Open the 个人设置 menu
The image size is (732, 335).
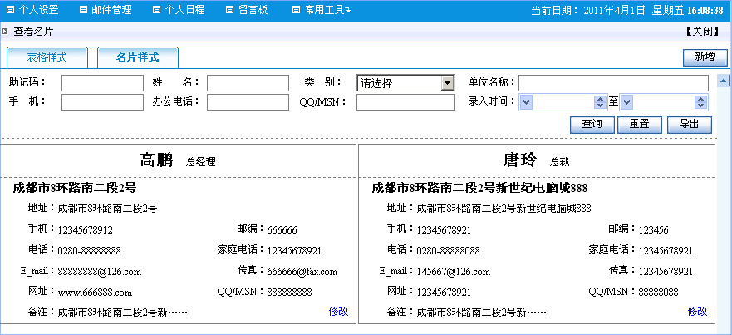(x=38, y=10)
